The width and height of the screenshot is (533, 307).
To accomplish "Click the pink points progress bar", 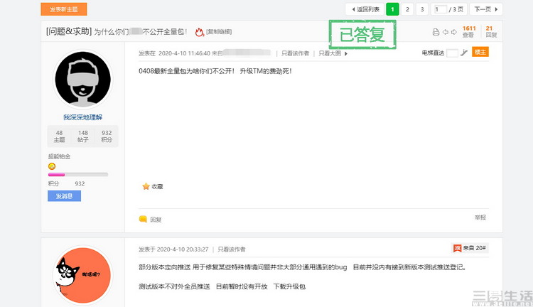I will click(x=78, y=174).
